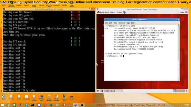191x107 pixels.
Task: Open the terminal Help menu
Action: (x=133, y=23)
